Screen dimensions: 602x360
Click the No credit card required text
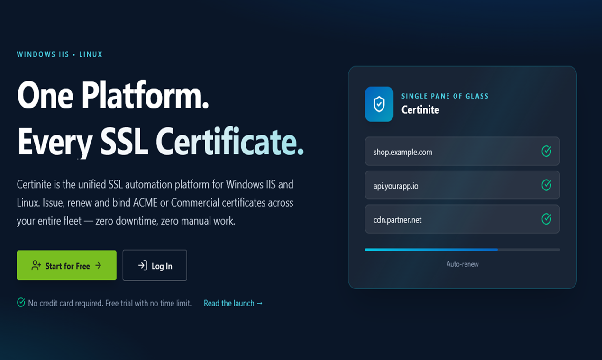pyautogui.click(x=109, y=303)
